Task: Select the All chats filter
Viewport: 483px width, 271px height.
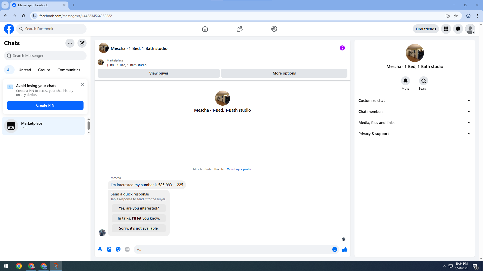Action: tap(9, 70)
